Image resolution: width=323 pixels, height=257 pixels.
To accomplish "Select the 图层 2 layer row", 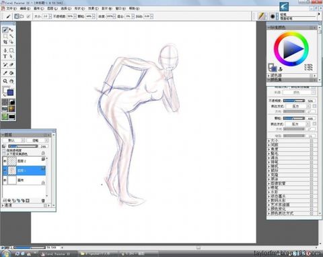I will click(x=24, y=161).
